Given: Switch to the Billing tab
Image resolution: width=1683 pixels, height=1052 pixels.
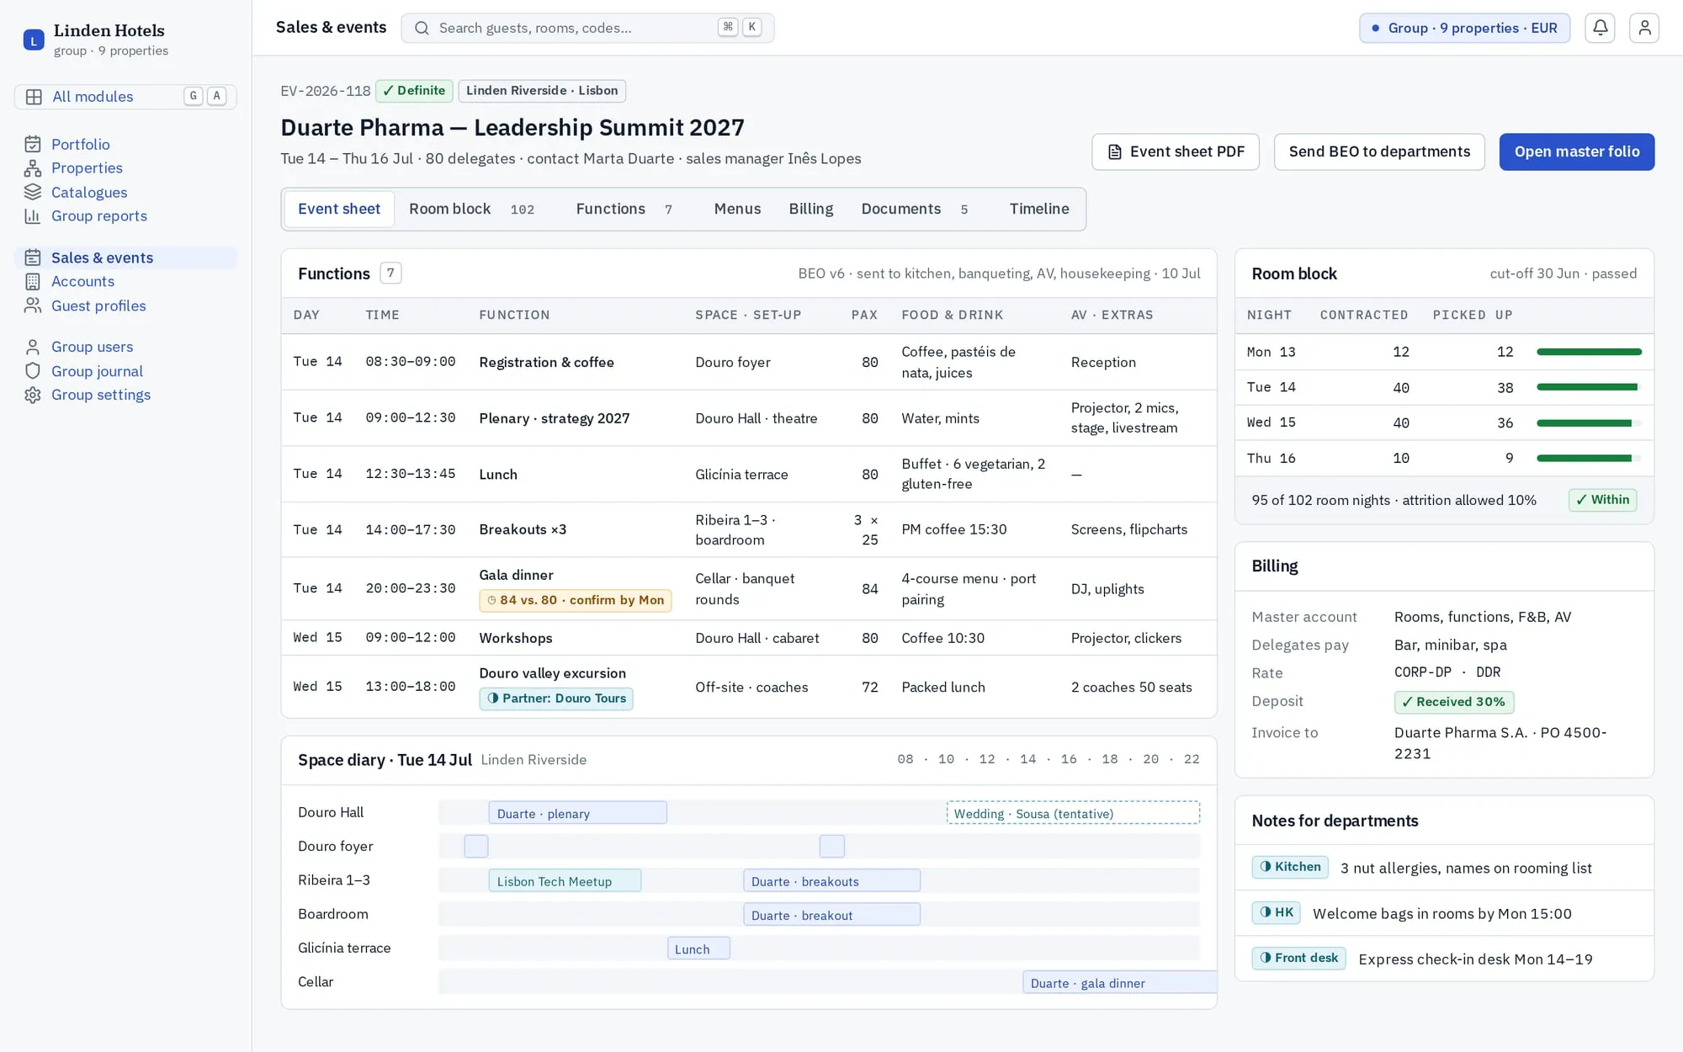Looking at the screenshot, I should click(x=810, y=209).
